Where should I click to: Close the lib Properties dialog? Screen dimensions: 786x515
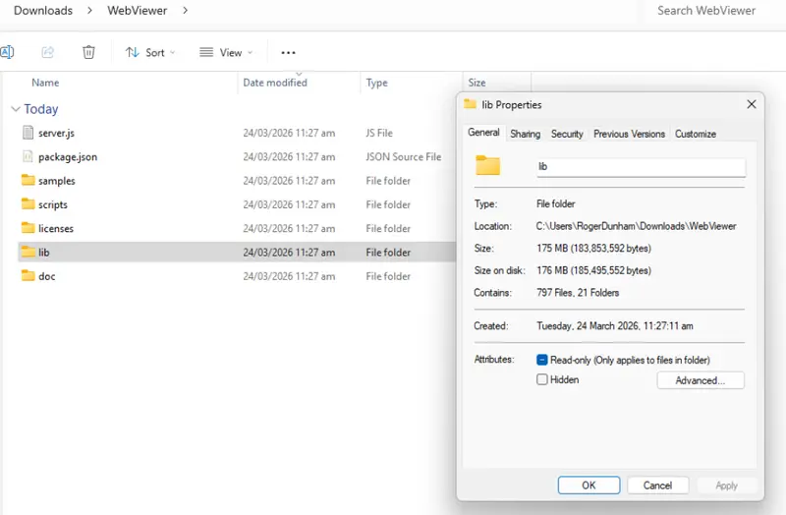tap(751, 104)
